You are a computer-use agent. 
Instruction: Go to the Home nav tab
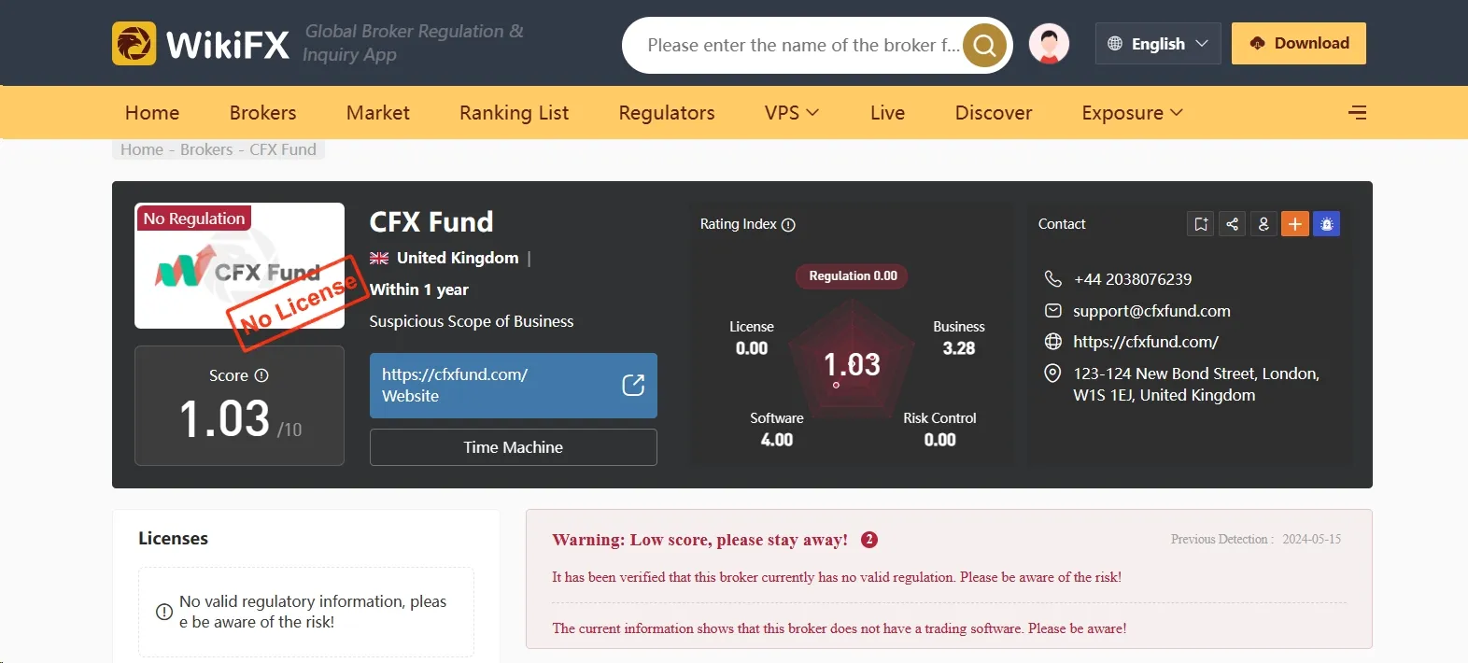pos(152,113)
